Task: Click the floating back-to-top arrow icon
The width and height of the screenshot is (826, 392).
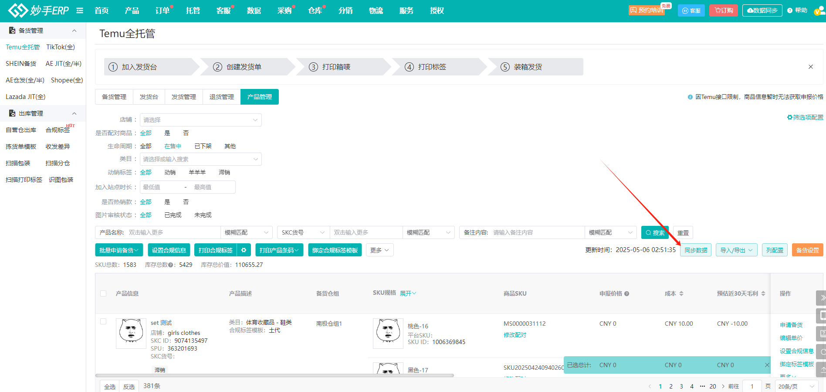Action: (822, 369)
